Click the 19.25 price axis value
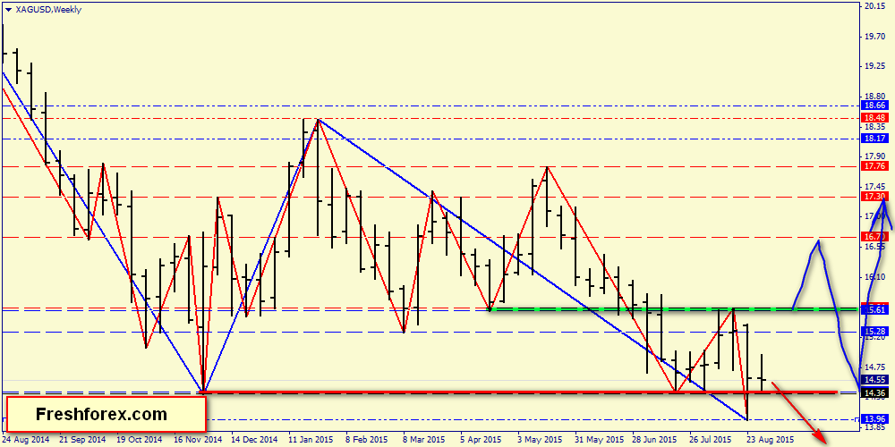The height and width of the screenshot is (447, 895). tap(875, 67)
